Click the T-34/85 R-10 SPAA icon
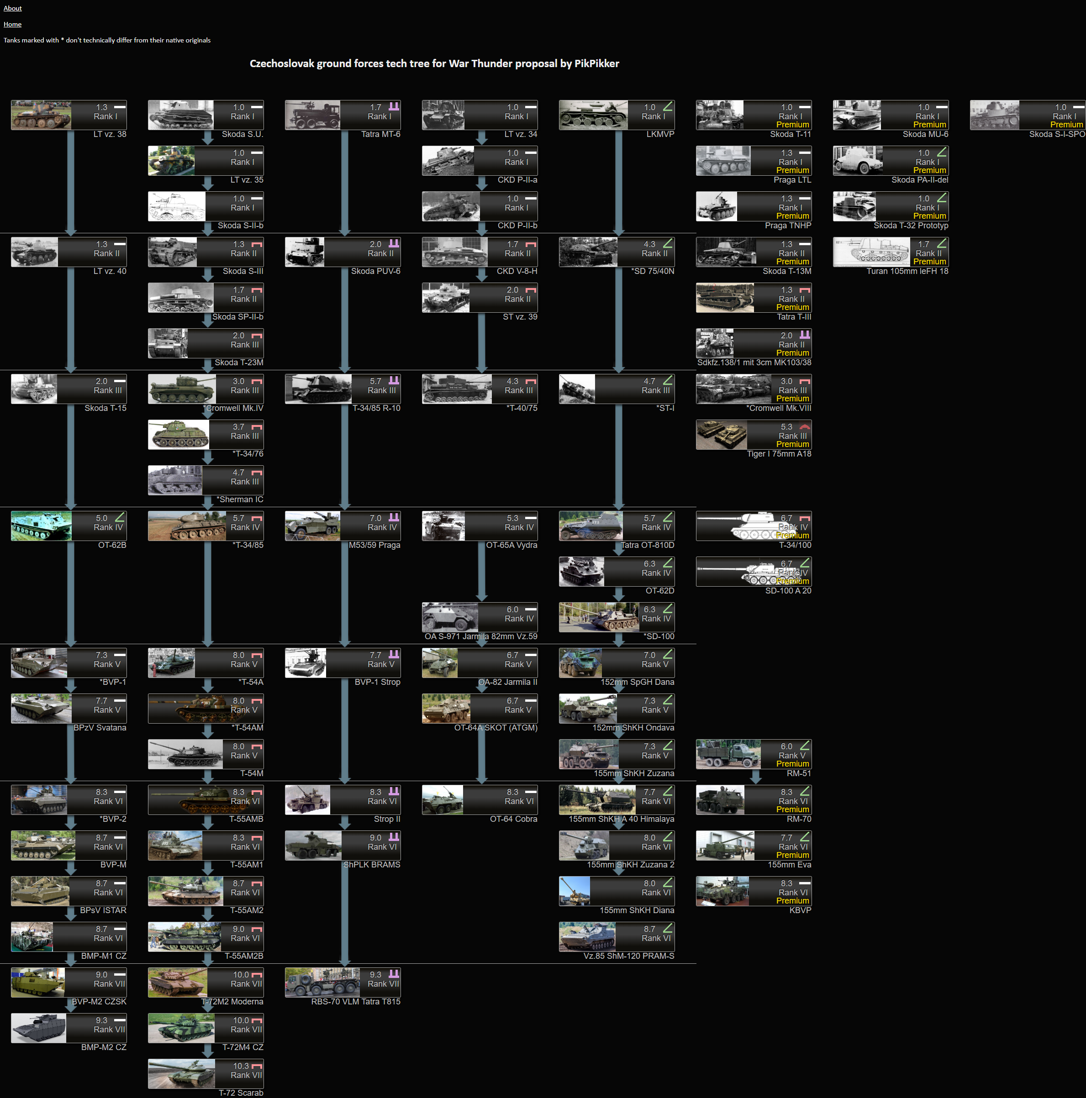Screen dimensions: 1086x1098 [x=394, y=380]
